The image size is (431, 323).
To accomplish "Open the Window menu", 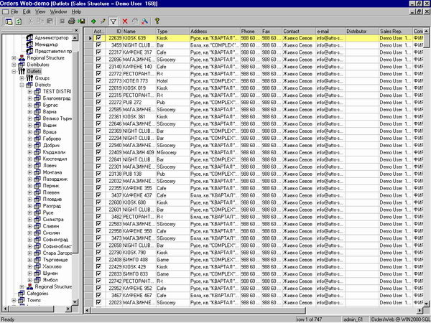I will pyautogui.click(x=58, y=11).
